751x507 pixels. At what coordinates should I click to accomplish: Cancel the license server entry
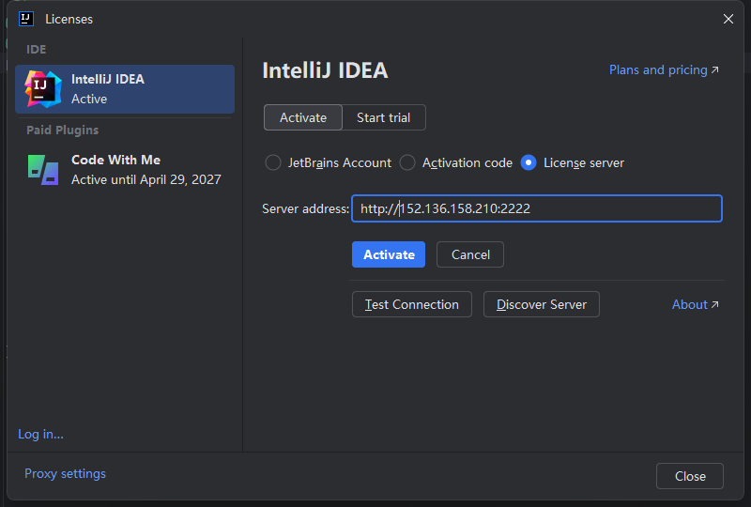tap(470, 254)
